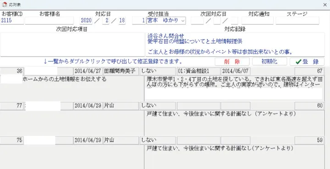Click the 対応通知 field
Image resolution: width=330 pixels, height=169 pixels.
[x=258, y=21]
